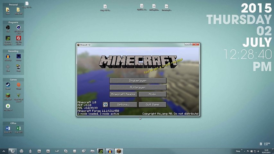Screen dimensions: 274x154
Task: Open the Ideas folder on desktop
Action: pos(8,11)
